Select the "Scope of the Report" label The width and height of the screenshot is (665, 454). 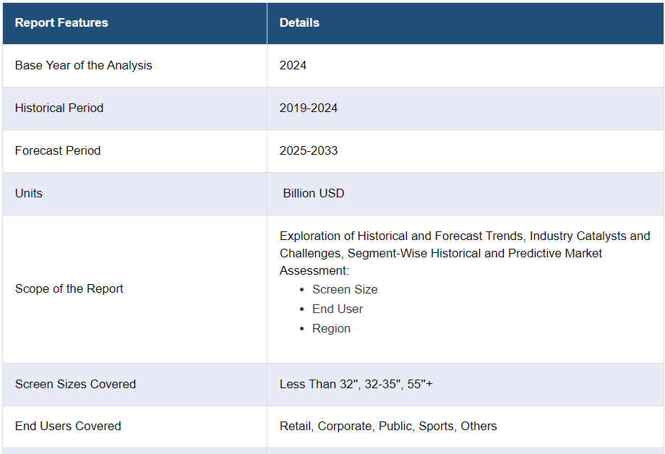69,289
